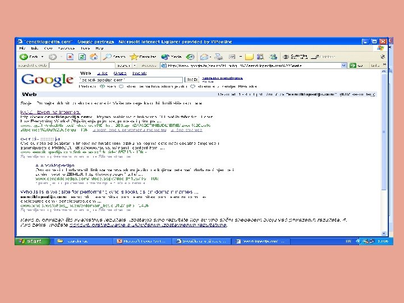This screenshot has width=404, height=303.
Task: Click the eenciklopedija.com taskbar item
Action: pos(261,241)
